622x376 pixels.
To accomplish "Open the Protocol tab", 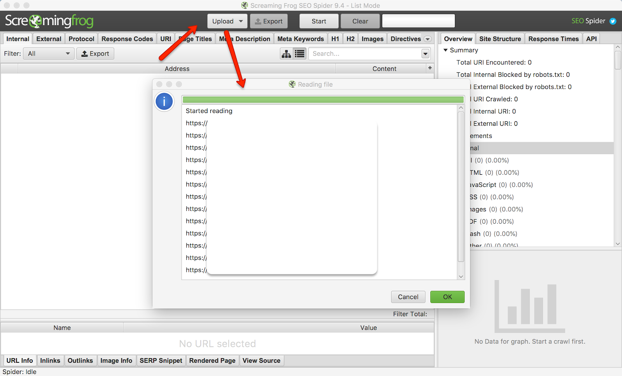I will tap(81, 39).
